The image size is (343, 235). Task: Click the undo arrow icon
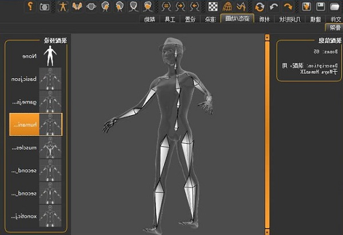(x=274, y=6)
